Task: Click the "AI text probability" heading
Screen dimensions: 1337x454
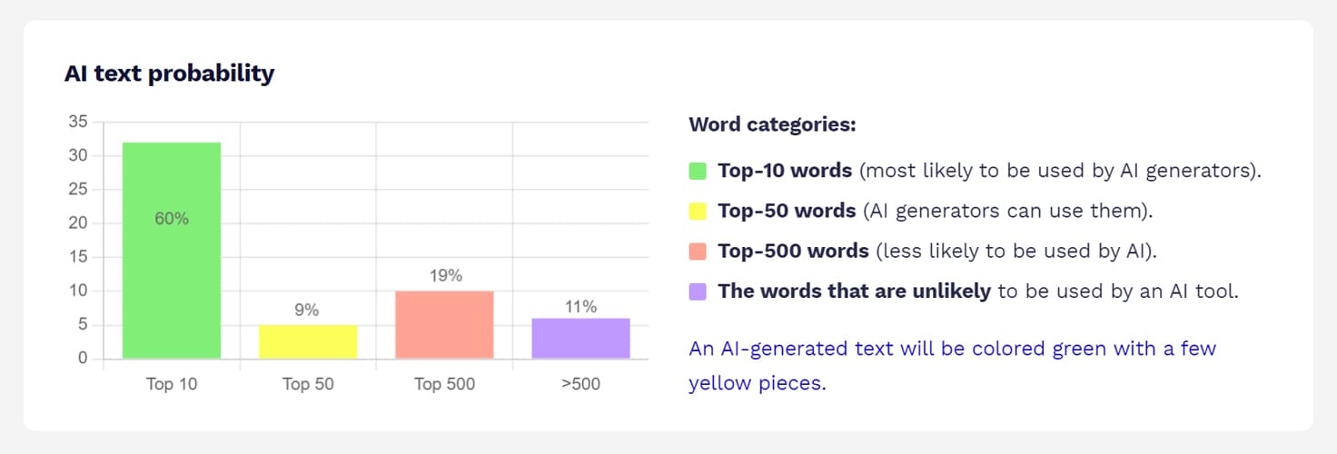Action: [x=169, y=74]
